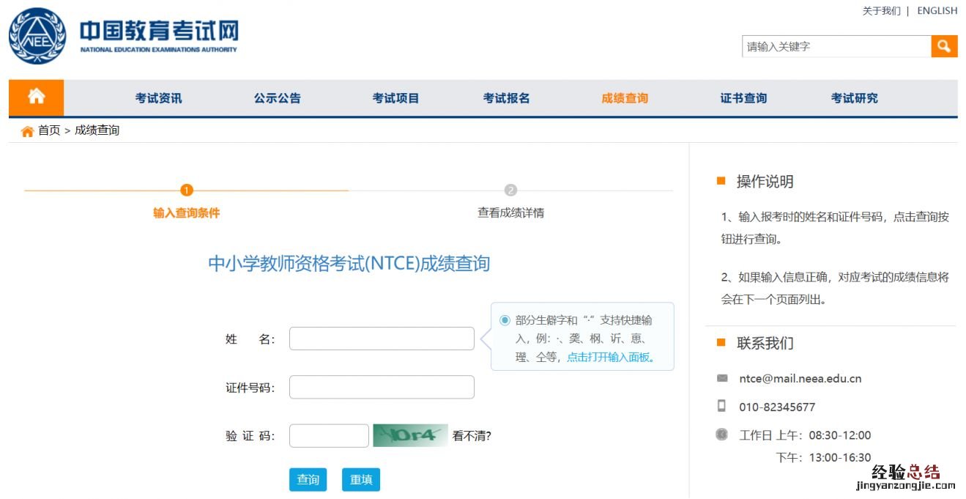Click the email envelope icon
966x499 pixels.
pos(722,379)
